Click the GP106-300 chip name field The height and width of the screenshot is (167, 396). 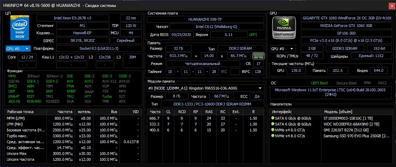[346, 33]
